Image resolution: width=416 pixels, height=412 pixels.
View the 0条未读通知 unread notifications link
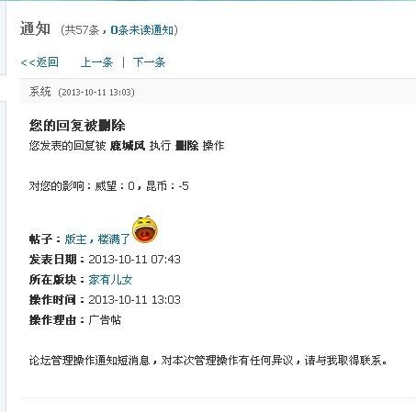142,30
